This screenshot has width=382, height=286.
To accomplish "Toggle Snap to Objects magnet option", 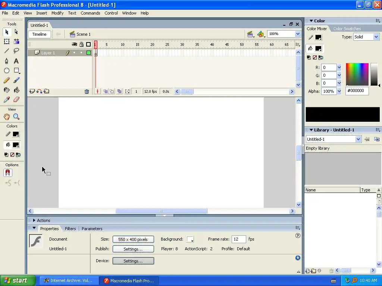I will pyautogui.click(x=7, y=173).
